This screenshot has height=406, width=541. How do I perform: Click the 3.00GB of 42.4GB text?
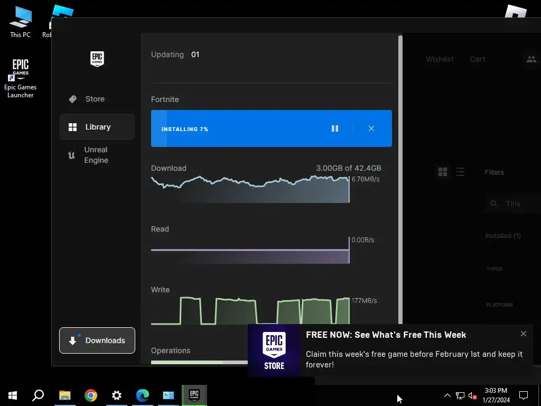(349, 168)
